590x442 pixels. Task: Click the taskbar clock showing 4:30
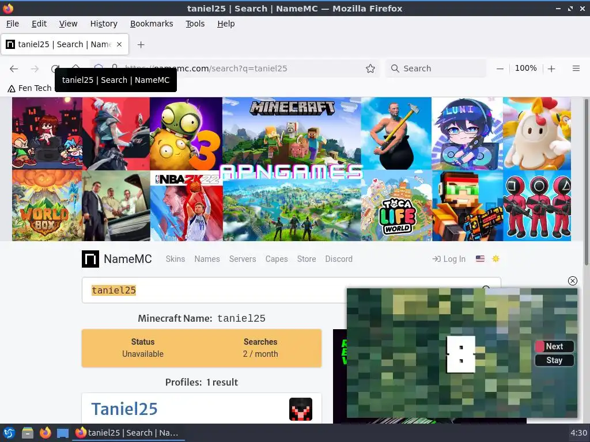coord(578,433)
